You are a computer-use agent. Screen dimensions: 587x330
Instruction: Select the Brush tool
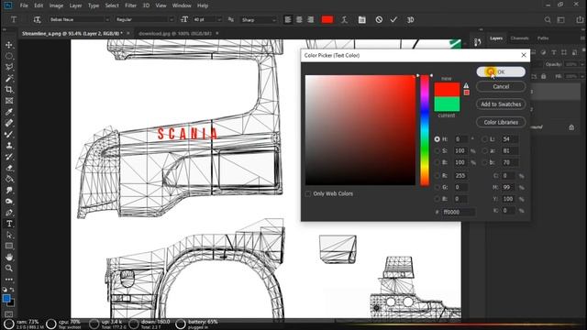click(x=9, y=135)
